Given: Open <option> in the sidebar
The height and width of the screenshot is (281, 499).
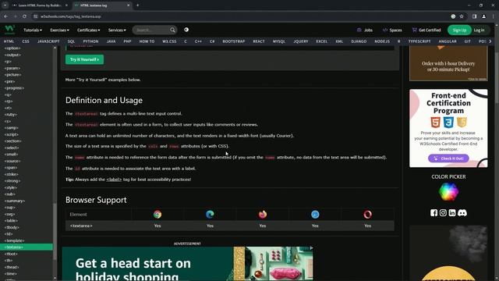Looking at the screenshot, I should coord(12,48).
